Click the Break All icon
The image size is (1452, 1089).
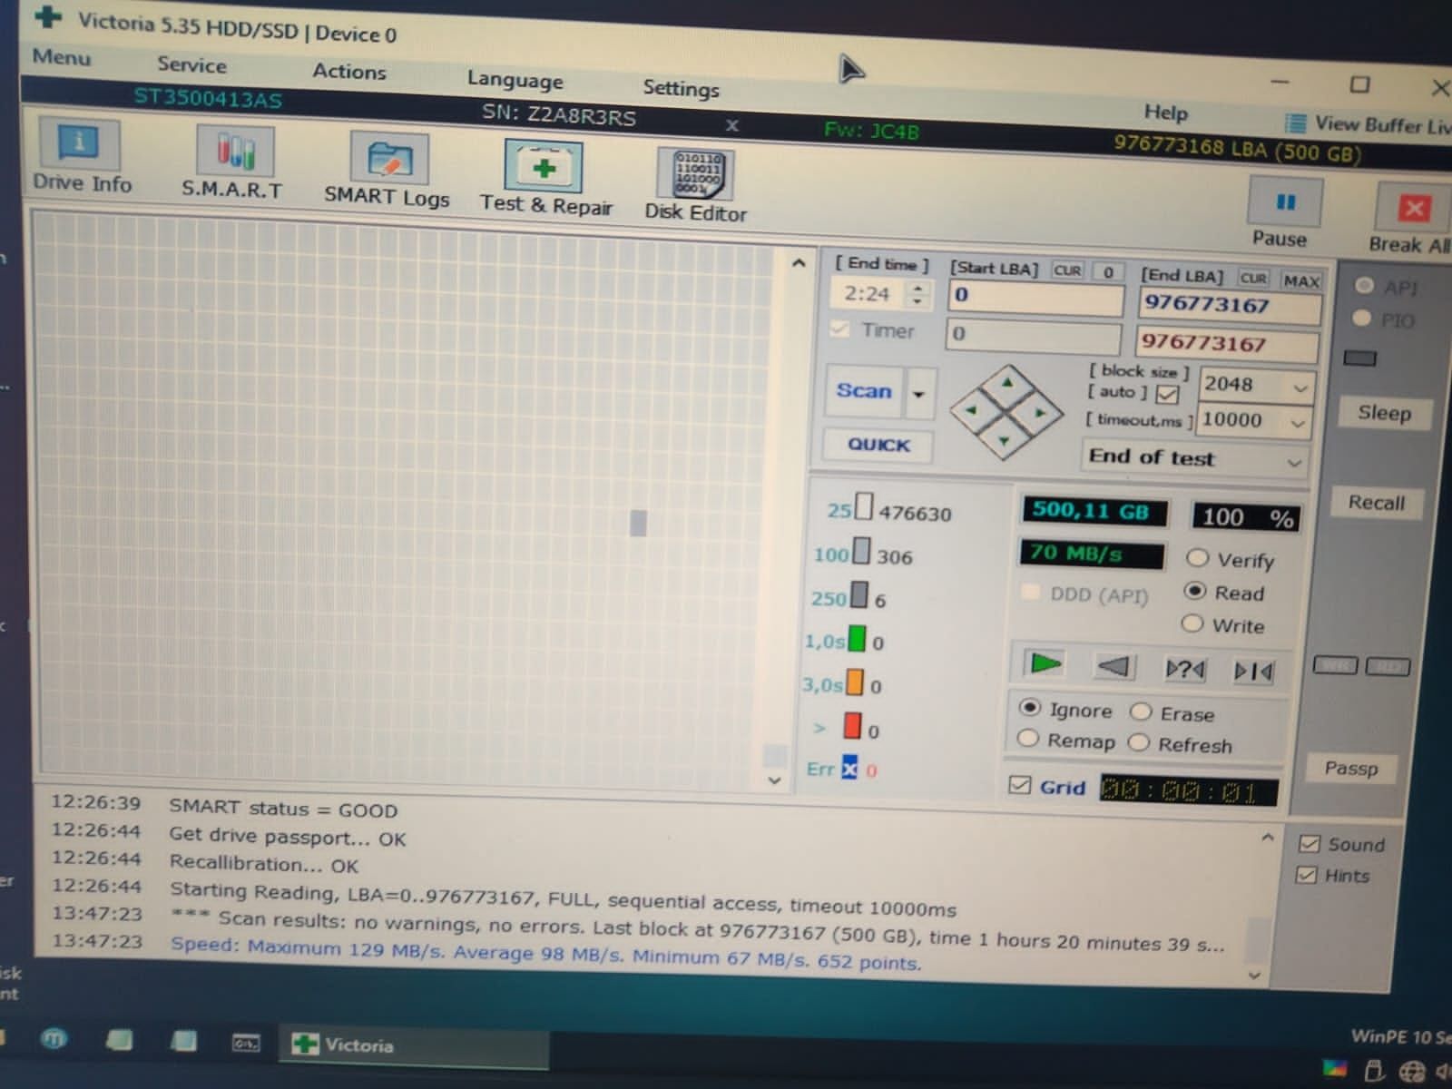click(x=1413, y=209)
